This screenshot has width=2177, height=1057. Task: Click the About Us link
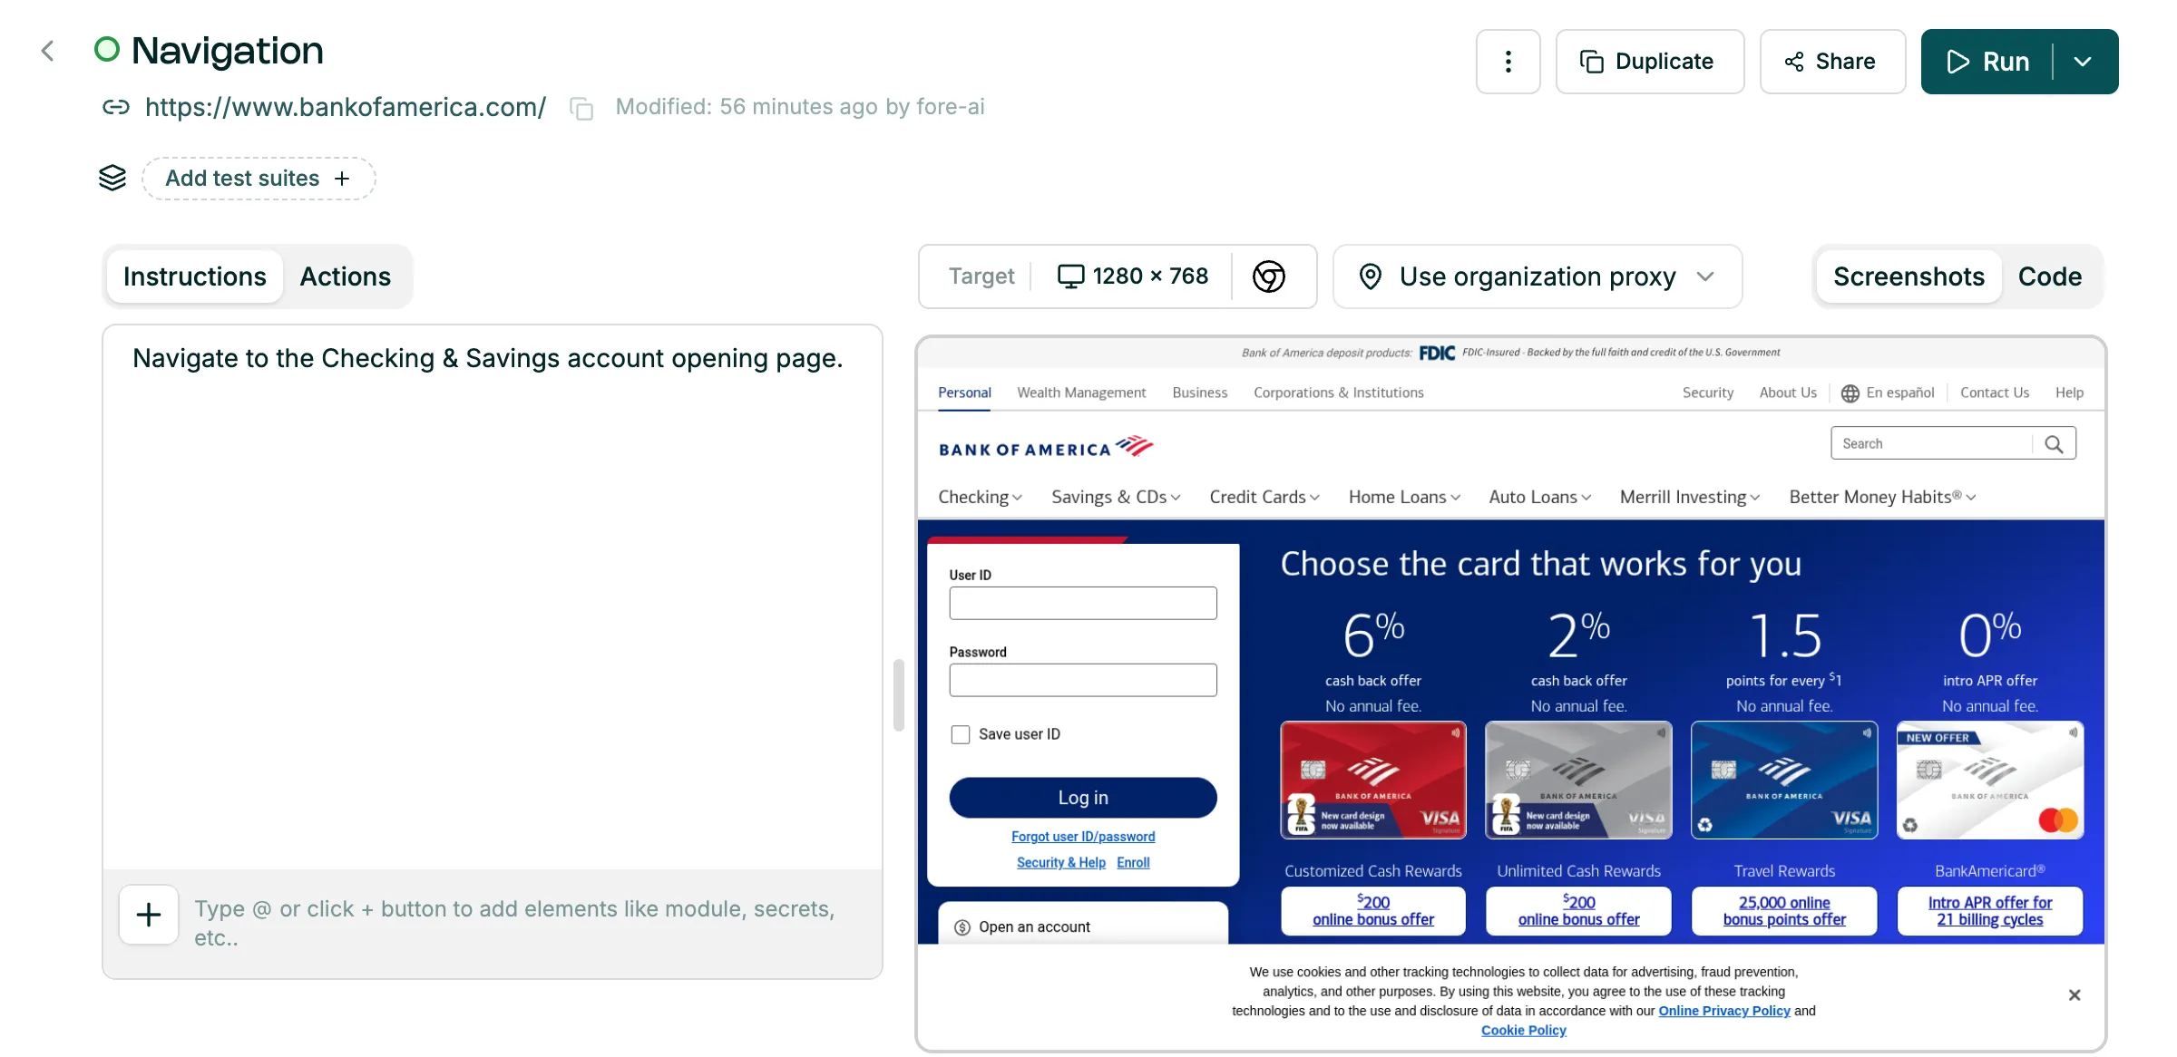[1788, 393]
